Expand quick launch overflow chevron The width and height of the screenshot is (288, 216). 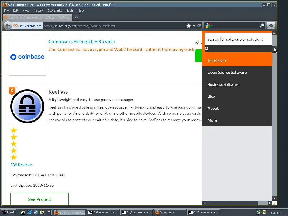coord(48,211)
